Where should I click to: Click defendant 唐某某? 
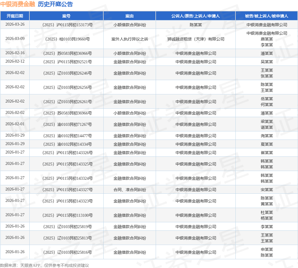point(267,39)
